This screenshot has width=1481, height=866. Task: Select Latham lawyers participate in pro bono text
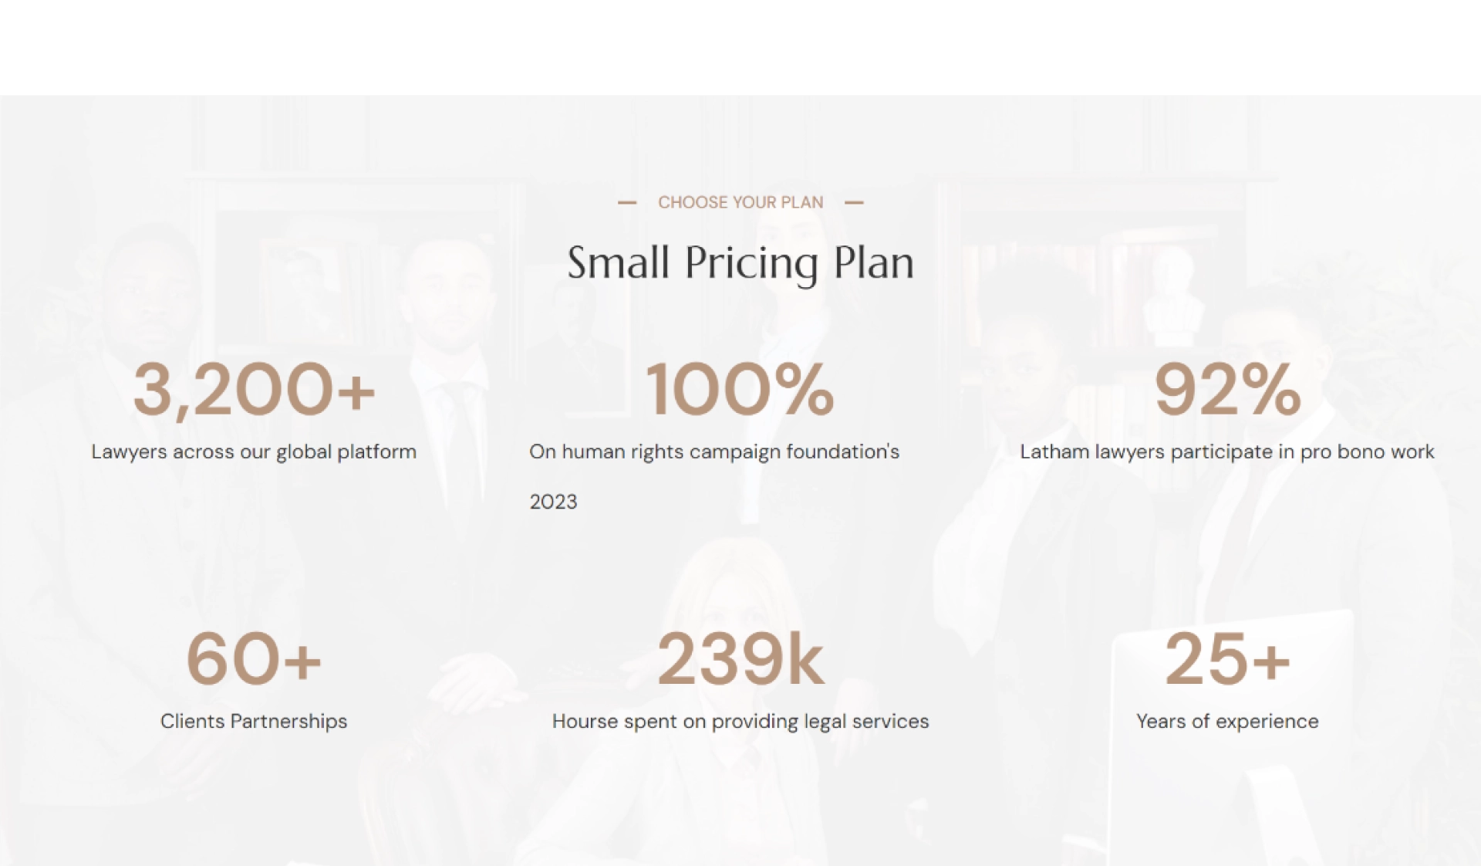coord(1204,452)
